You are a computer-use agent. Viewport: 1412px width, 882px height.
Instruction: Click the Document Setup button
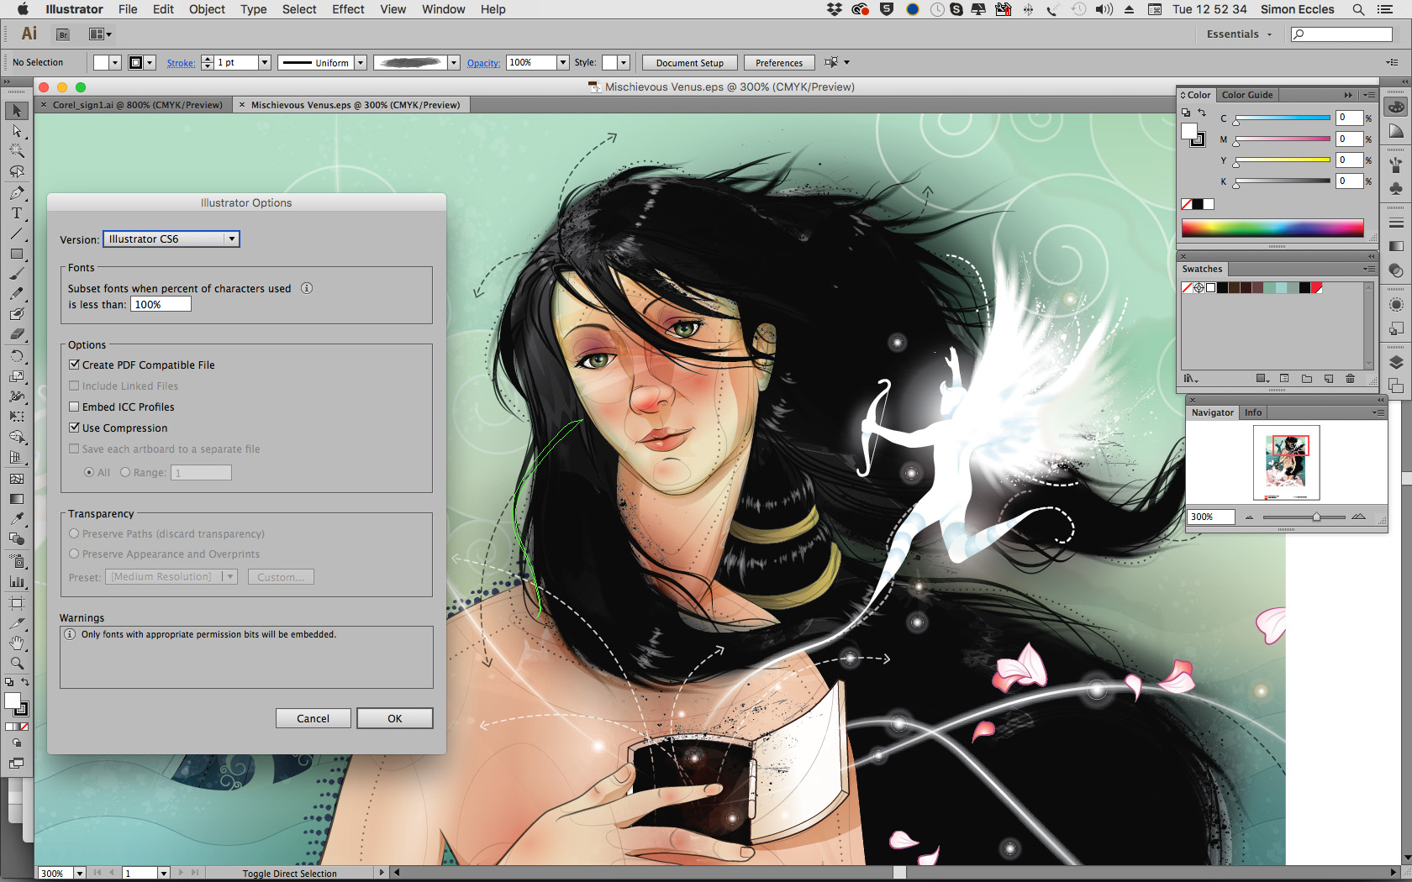click(x=690, y=63)
